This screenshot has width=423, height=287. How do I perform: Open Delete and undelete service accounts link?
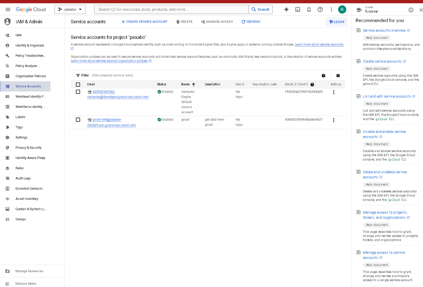[385, 175]
